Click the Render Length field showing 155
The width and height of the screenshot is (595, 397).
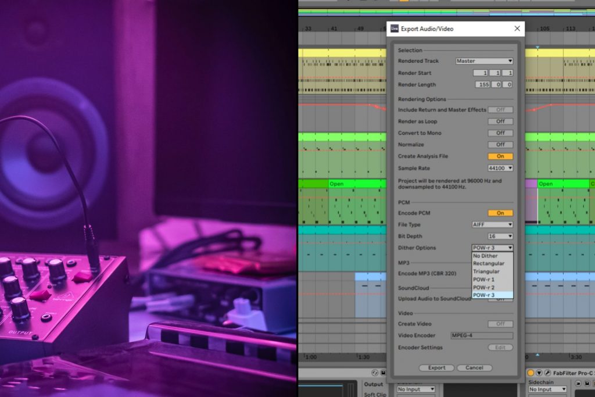tap(482, 85)
